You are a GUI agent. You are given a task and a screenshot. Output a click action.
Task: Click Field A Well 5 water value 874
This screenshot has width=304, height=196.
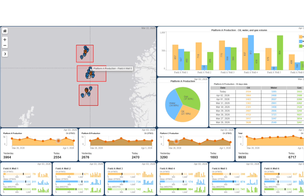tap(243, 182)
